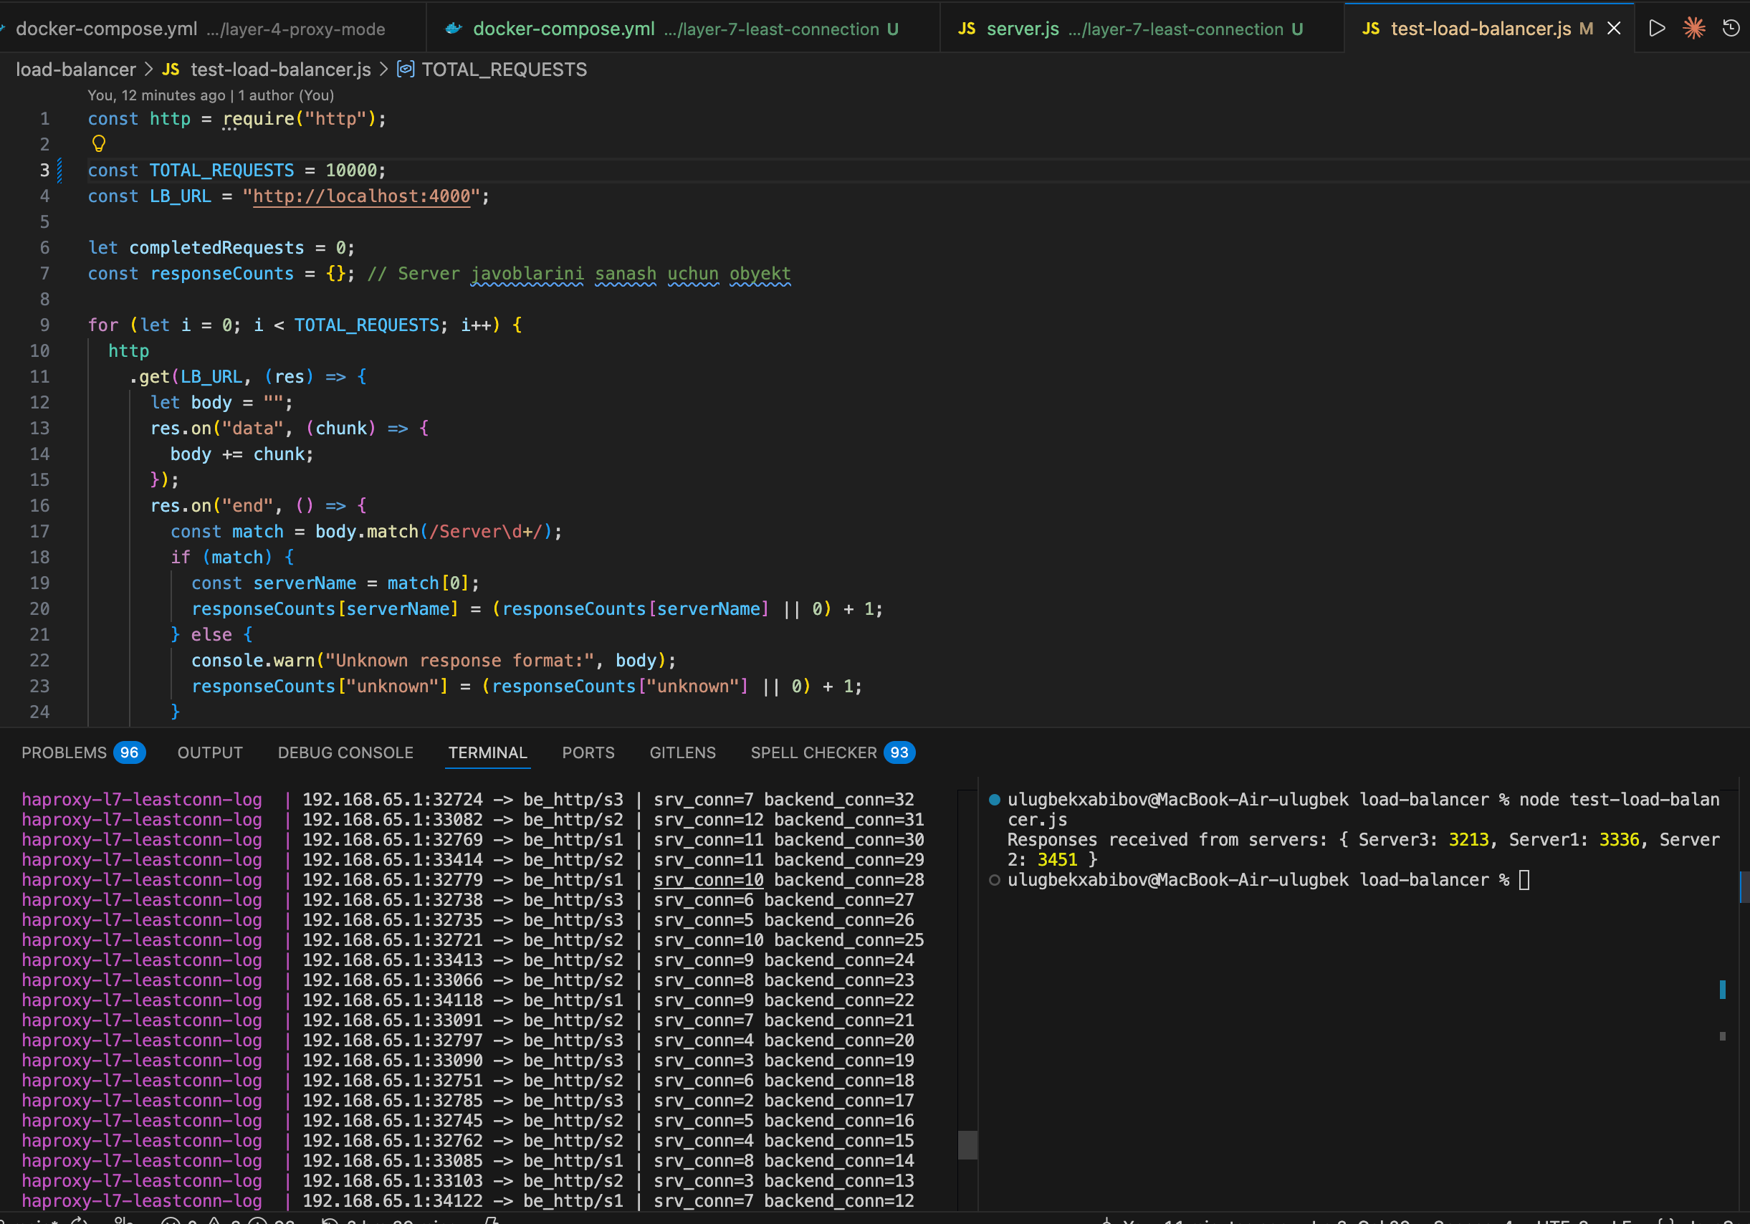This screenshot has height=1224, width=1750.
Task: Click the terminal input cursor at empty prompt
Action: click(x=1524, y=879)
